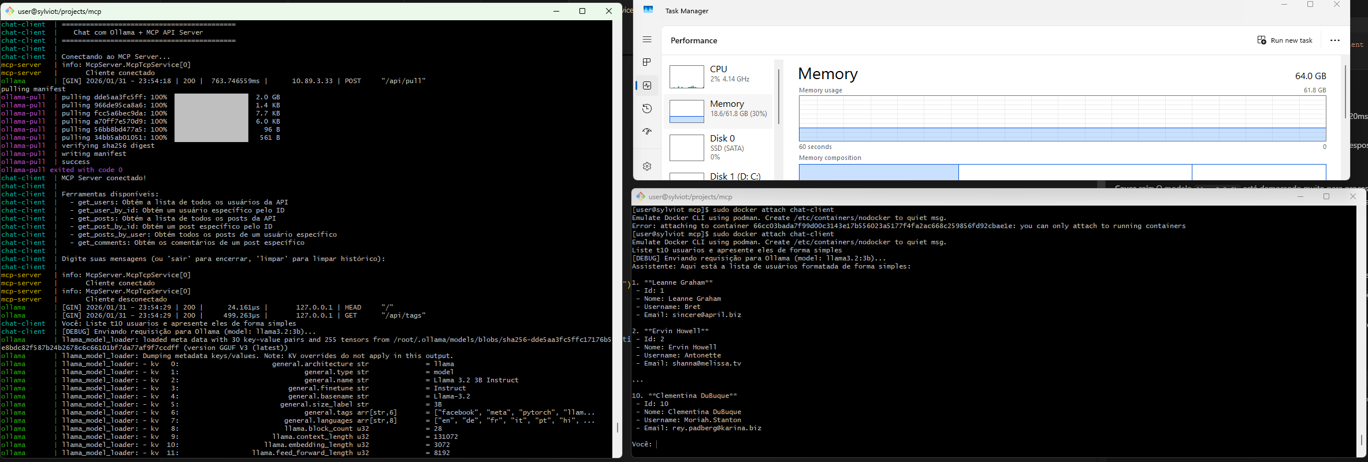Click the resource list scrollbar in Task Manager
The width and height of the screenshot is (1368, 462).
point(779,96)
